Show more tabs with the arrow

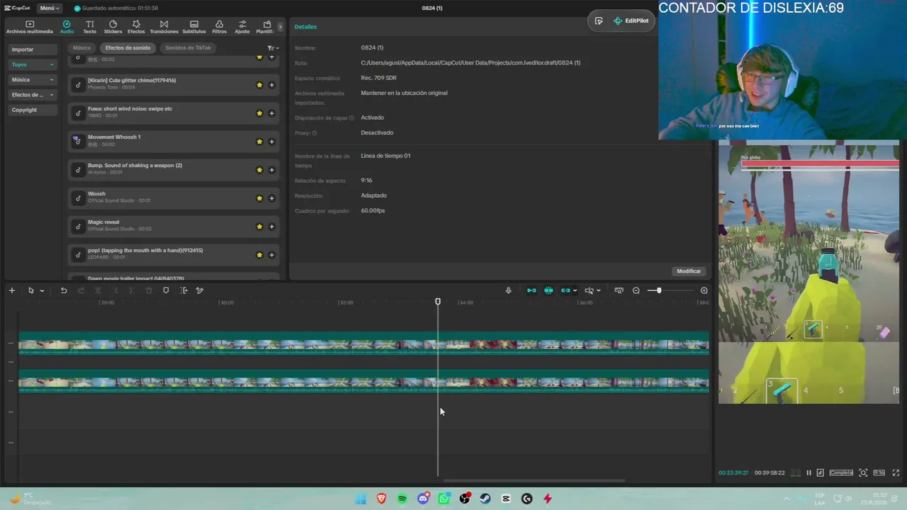point(280,27)
